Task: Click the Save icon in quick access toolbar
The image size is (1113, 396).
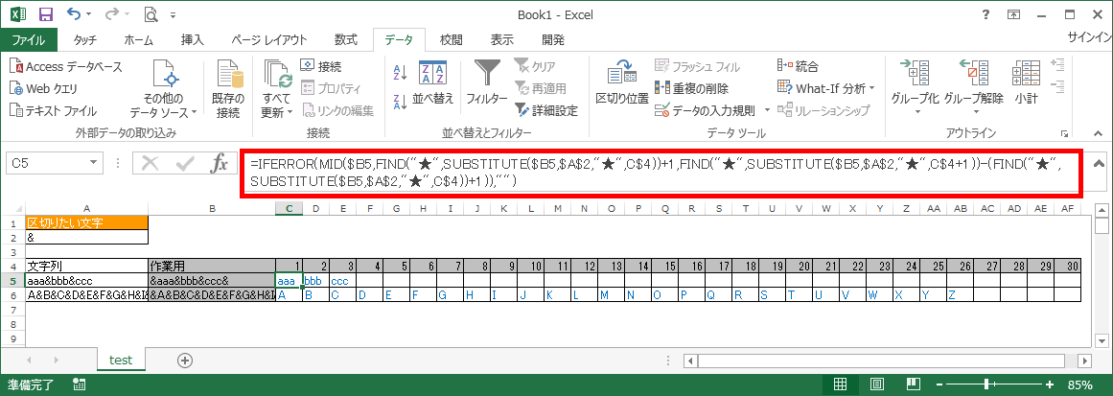Action: pyautogui.click(x=45, y=13)
